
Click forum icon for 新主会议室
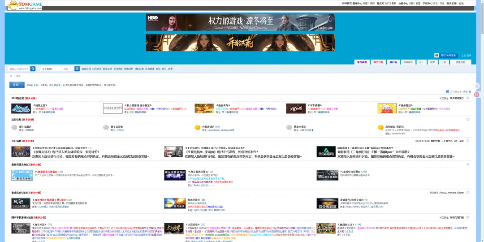(106, 127)
